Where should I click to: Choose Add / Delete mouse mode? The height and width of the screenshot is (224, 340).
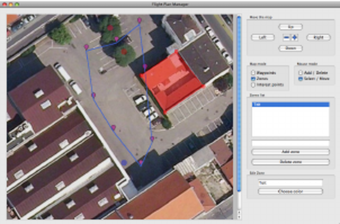tap(300, 73)
